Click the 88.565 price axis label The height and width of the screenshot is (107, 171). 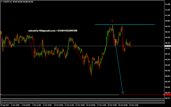168,87
